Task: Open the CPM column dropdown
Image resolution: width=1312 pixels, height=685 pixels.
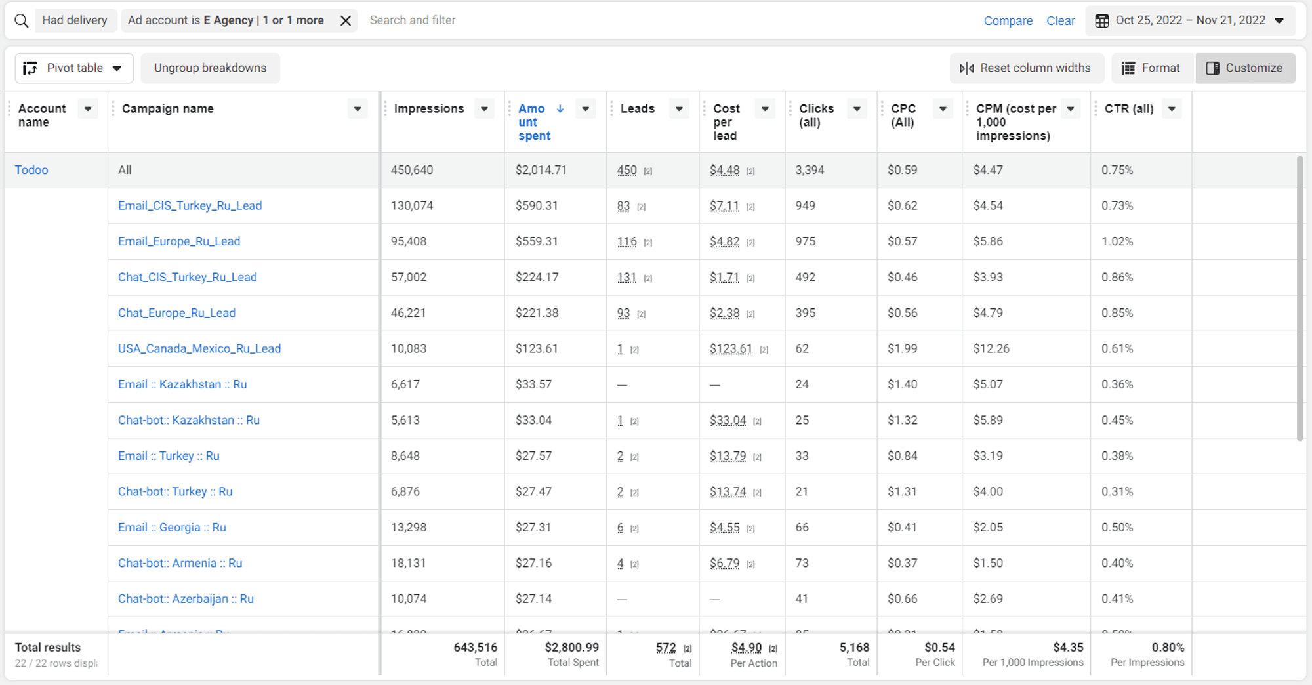Action: click(1071, 108)
